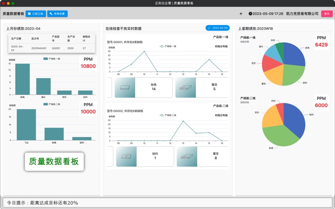Click product model cell GG001
Viewport: 335px width, 209px height.
click(56, 48)
